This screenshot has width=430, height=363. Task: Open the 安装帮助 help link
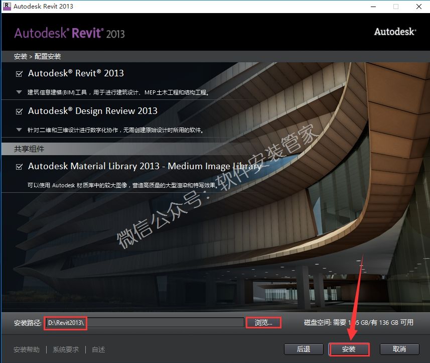(27, 349)
